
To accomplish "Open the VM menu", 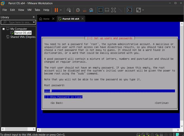I will pyautogui.click(x=29, y=10).
